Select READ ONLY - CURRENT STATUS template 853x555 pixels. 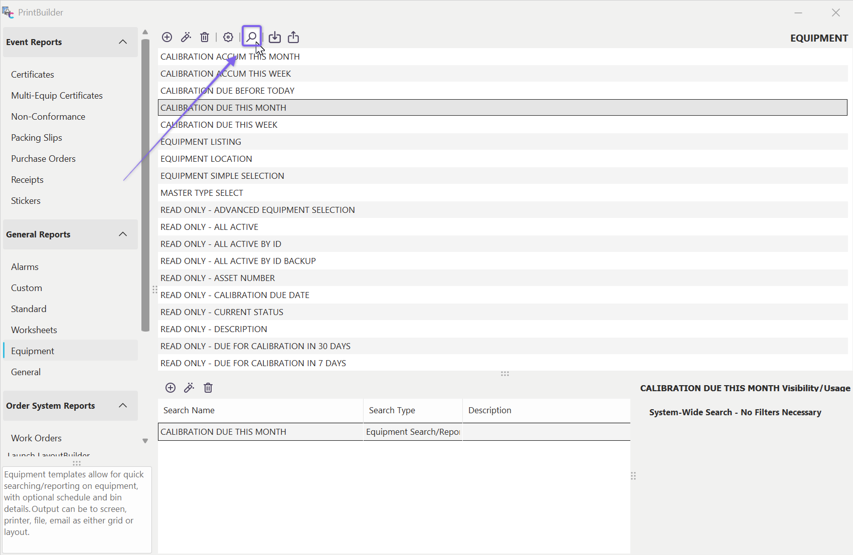pyautogui.click(x=222, y=312)
